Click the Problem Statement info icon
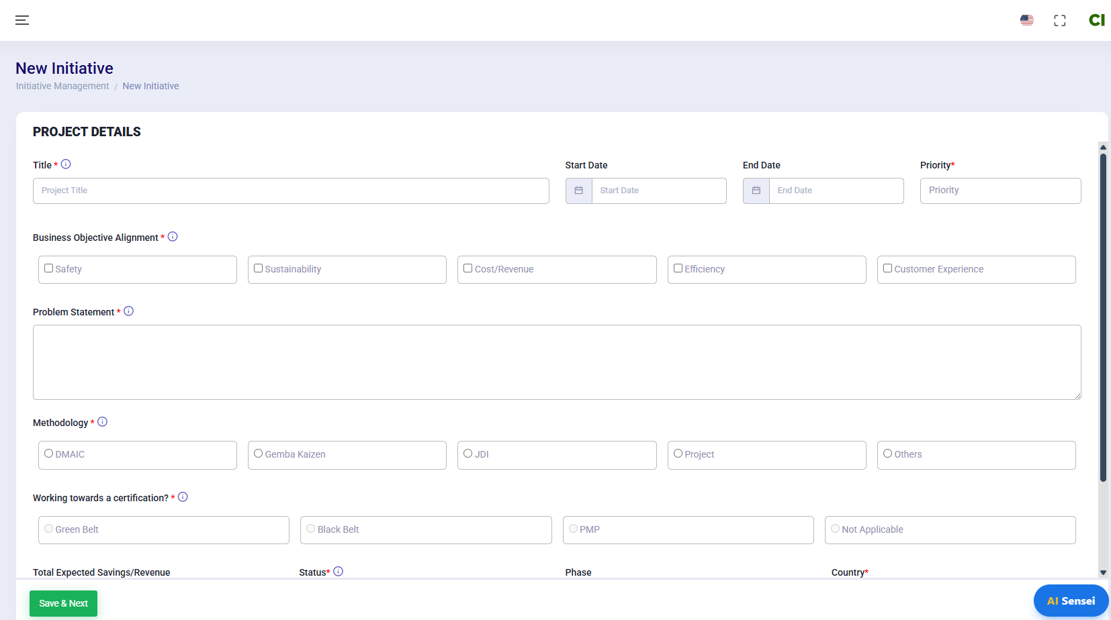Viewport: 1111px width, 620px height. (x=129, y=311)
